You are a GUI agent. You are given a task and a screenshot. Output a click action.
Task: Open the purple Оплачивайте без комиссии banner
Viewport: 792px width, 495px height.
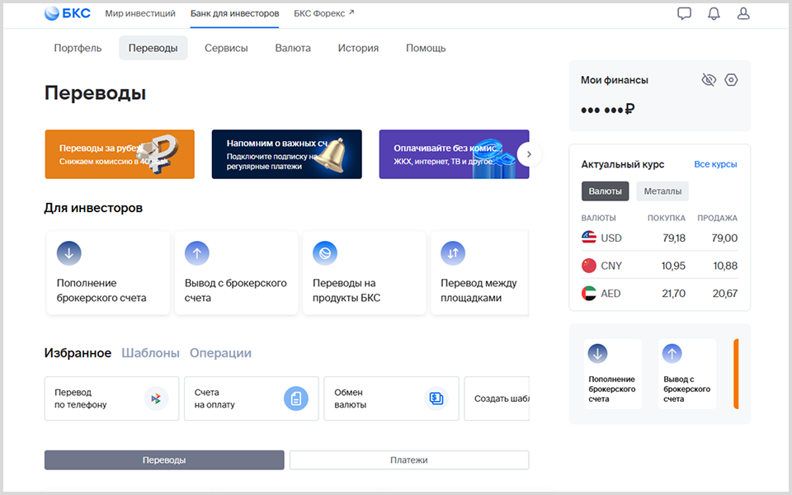454,154
